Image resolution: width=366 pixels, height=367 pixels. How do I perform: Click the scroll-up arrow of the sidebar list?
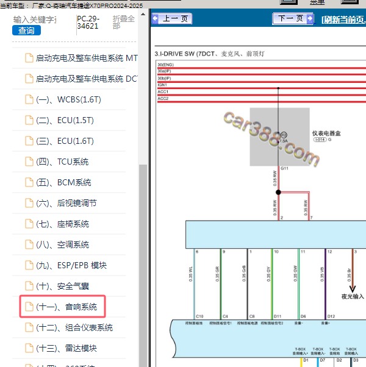pyautogui.click(x=143, y=15)
